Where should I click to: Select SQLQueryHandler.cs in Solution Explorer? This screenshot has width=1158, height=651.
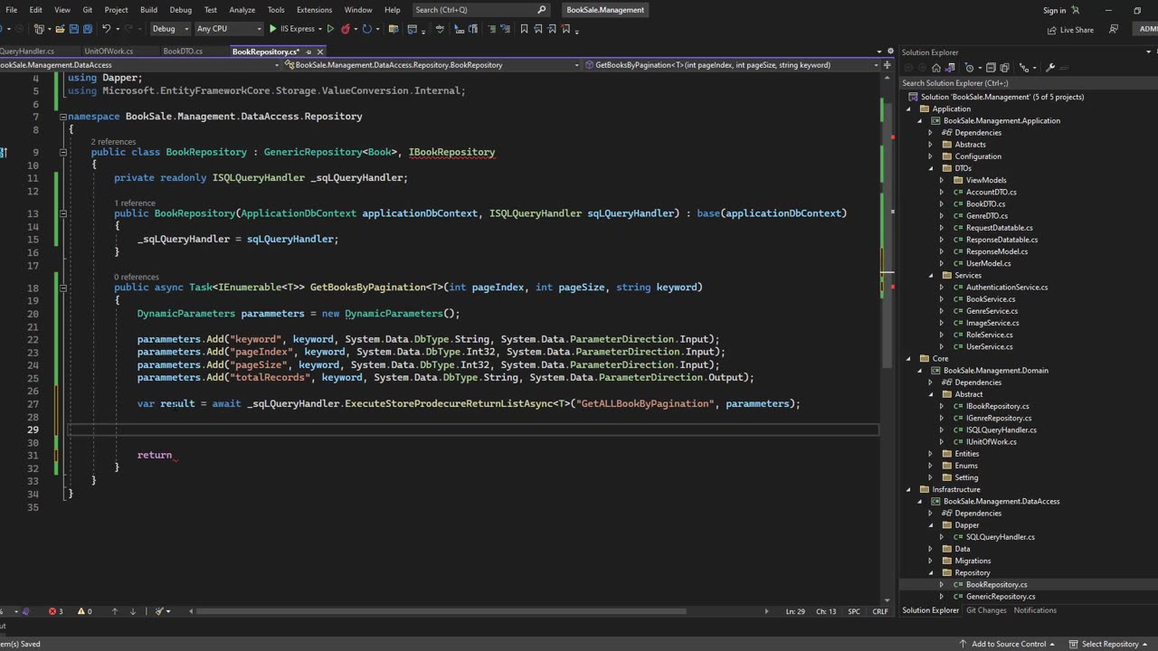[x=1000, y=537]
